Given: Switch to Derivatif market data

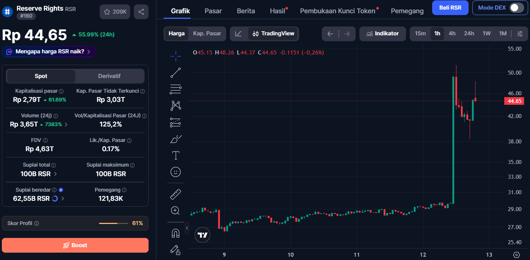Looking at the screenshot, I should (x=109, y=76).
